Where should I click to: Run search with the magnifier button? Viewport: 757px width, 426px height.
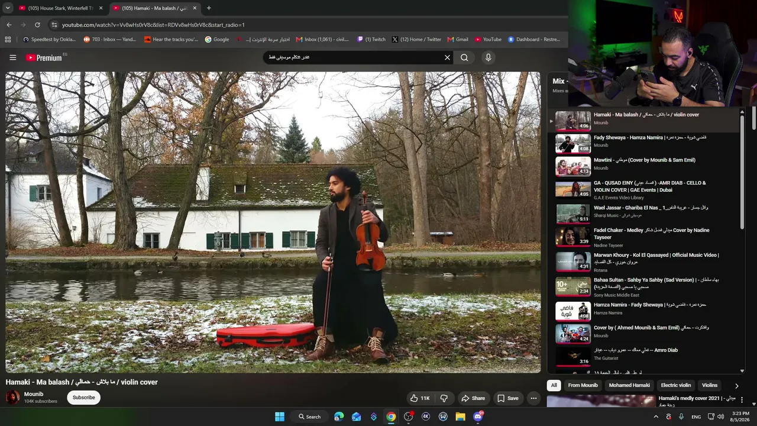pyautogui.click(x=464, y=57)
